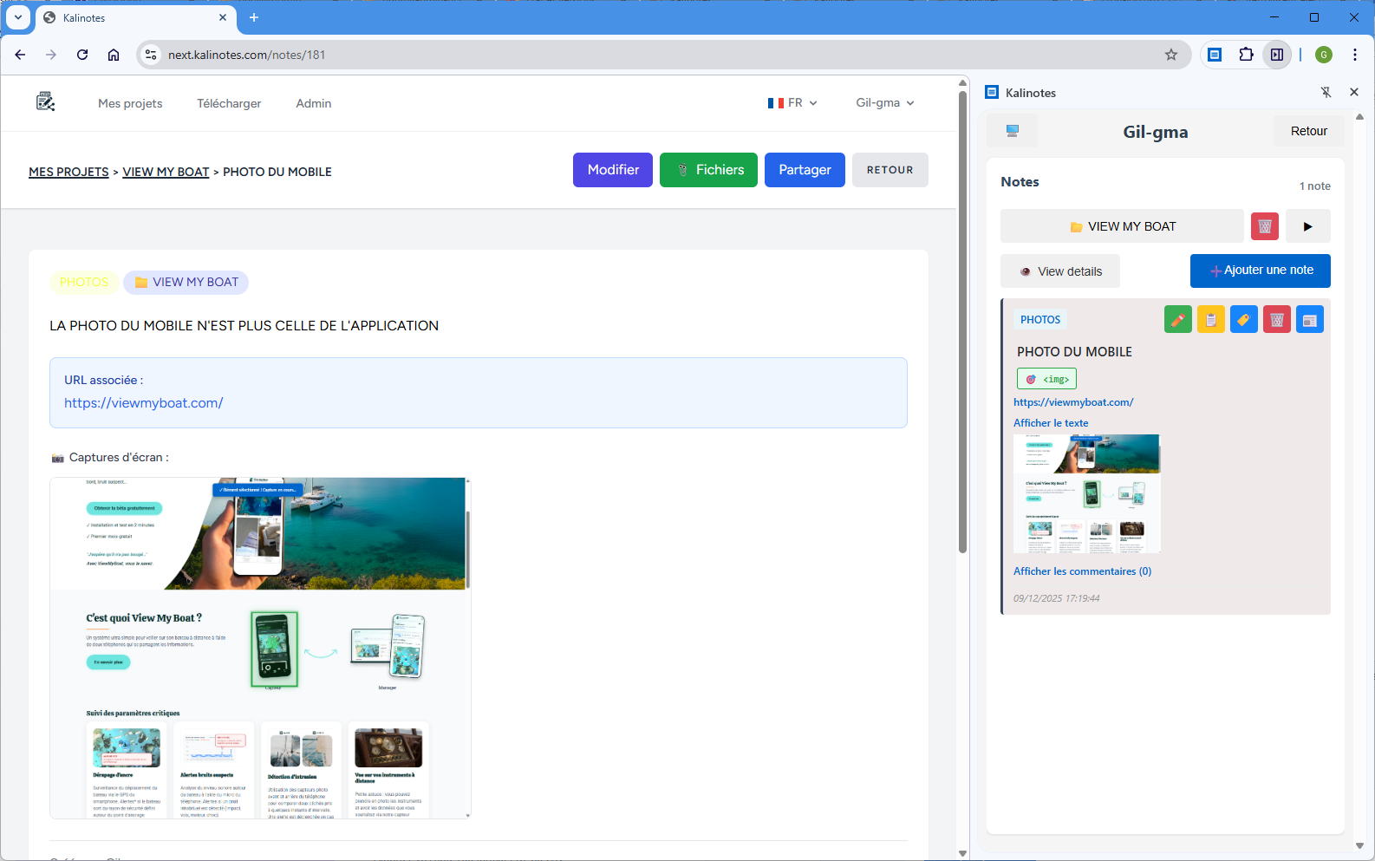Screen dimensions: 1375x861
Task: Click the note heading LA PHOTO DU MOBILE N'EST PLUS CELLE
Action: pos(244,326)
